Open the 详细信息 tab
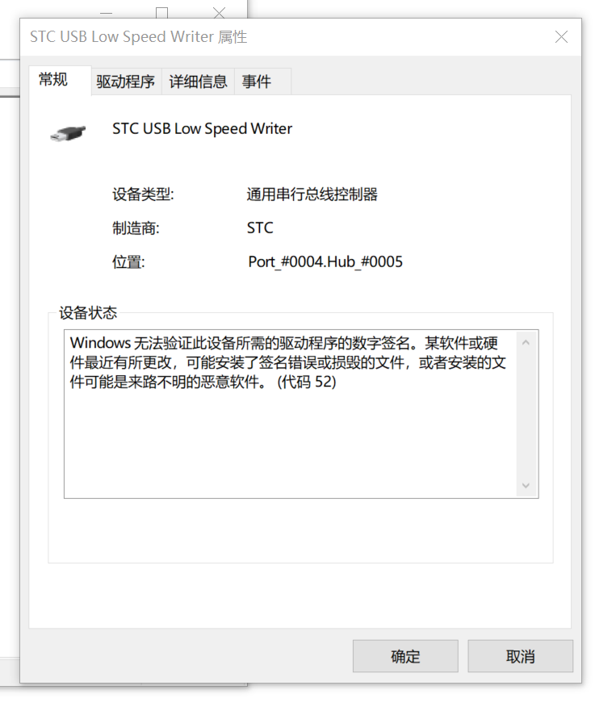Viewport: 616px width, 715px height. pos(198,82)
